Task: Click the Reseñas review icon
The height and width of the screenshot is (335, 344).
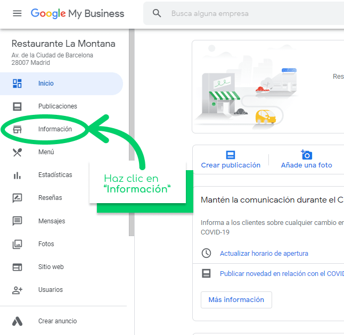Action: click(17, 198)
